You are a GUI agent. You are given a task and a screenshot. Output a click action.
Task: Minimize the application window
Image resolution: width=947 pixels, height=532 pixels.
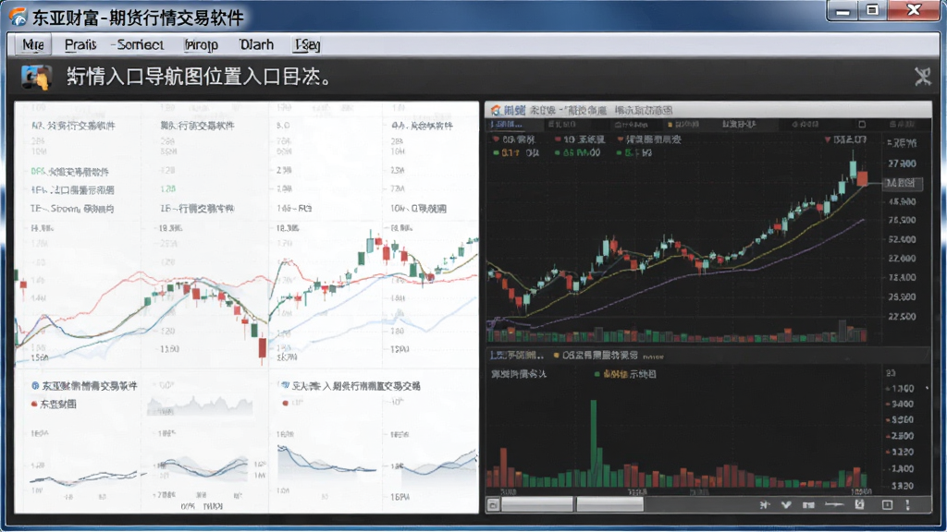coord(843,10)
